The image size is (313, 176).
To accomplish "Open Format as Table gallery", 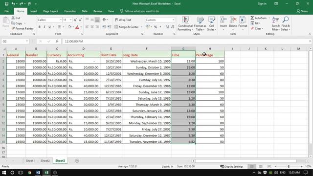I will click(x=200, y=24).
